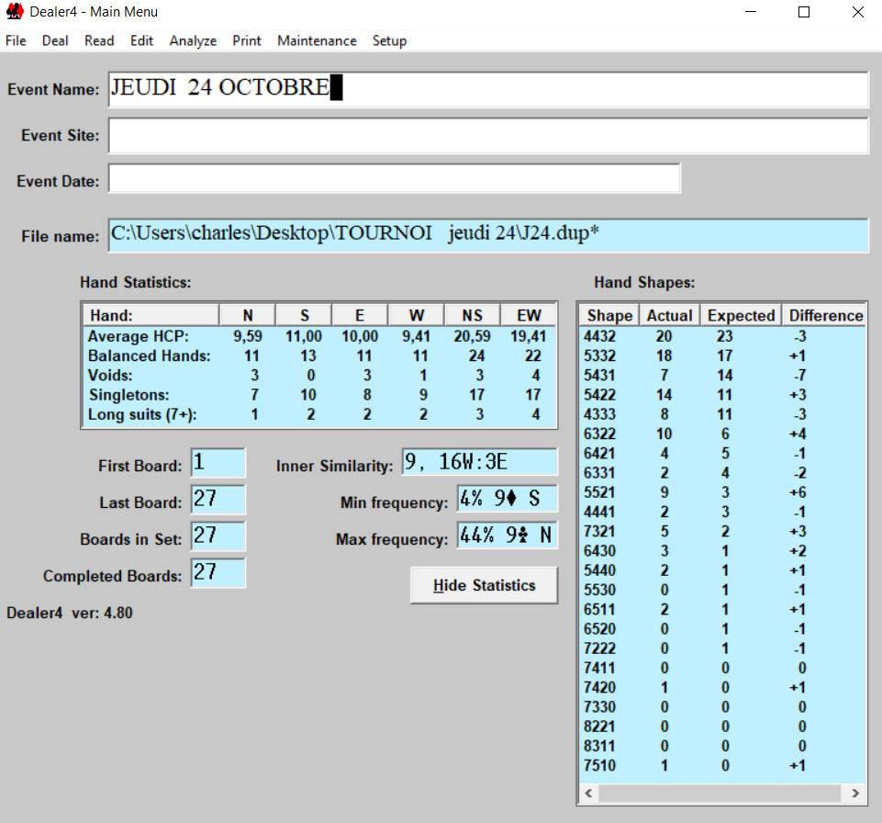Maximize the Dealer4 window
Screen dimensions: 882x823
[804, 11]
